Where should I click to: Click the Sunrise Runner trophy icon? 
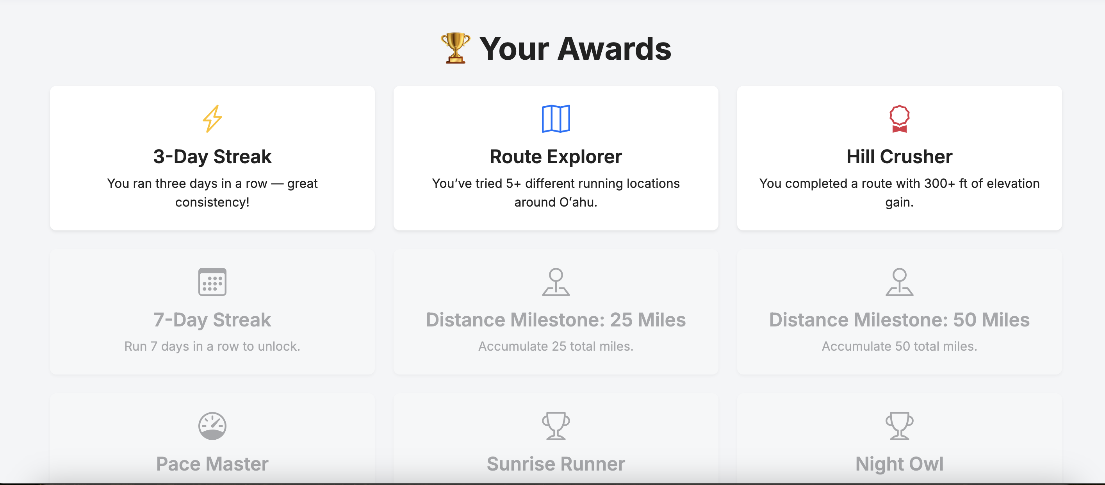556,426
